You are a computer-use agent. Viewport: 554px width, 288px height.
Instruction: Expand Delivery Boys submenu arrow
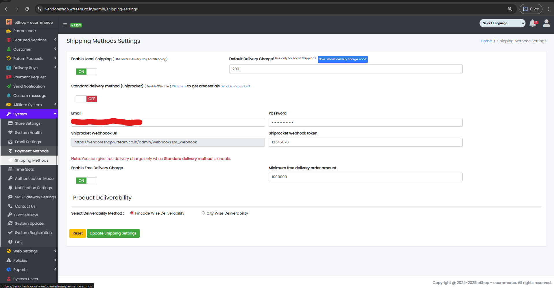[55, 67]
